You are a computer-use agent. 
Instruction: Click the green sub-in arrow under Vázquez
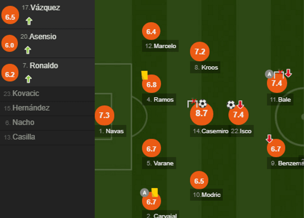click(x=29, y=21)
